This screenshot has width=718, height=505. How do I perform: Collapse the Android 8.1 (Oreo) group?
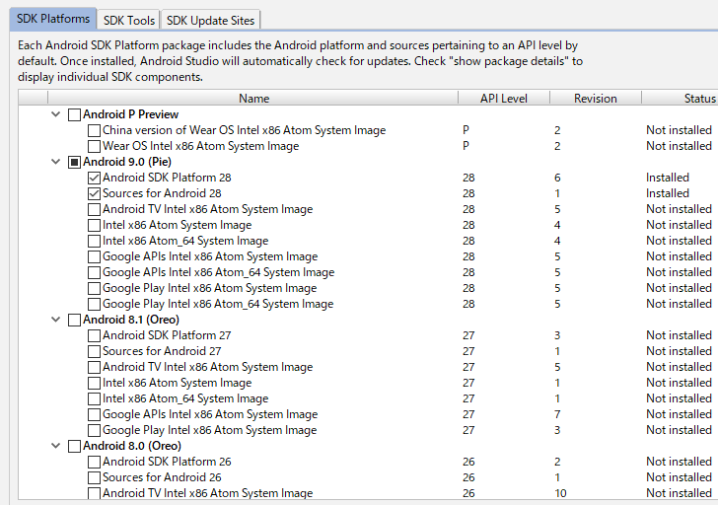click(x=56, y=320)
